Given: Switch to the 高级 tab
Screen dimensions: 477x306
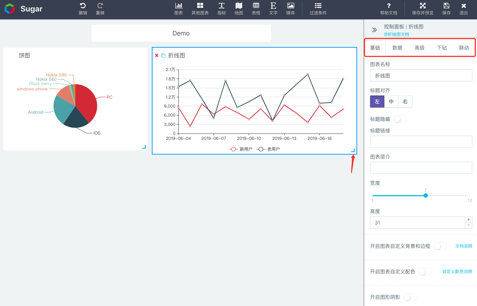Looking at the screenshot, I should 420,48.
